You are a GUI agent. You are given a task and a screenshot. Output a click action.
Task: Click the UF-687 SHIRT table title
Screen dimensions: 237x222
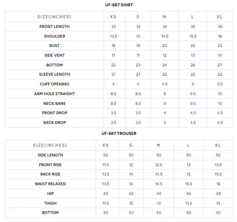tap(119, 5)
